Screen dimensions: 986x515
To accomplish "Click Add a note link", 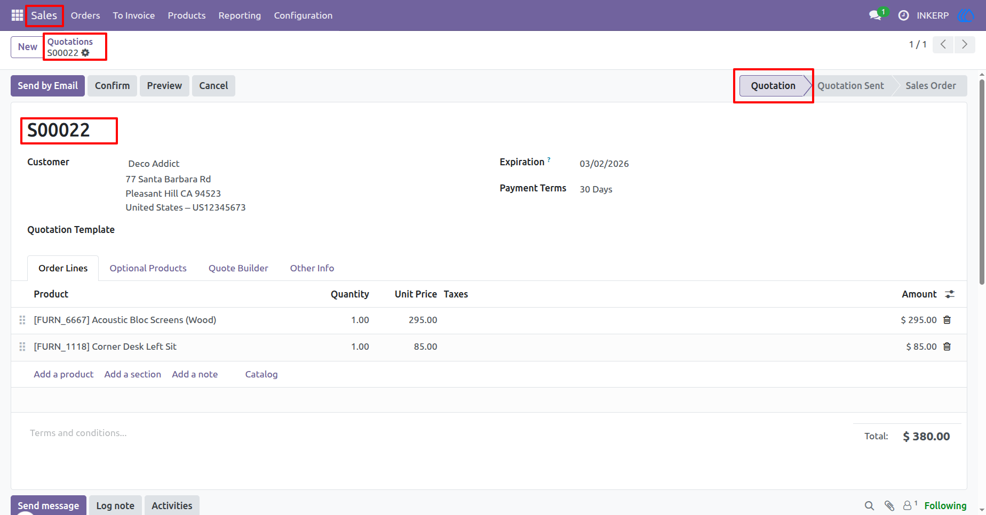I will (195, 374).
